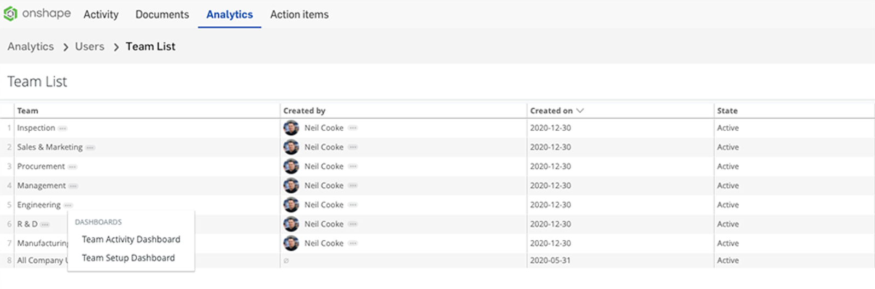Click ellipsis icon beside R & D team
875x289 pixels.
(45, 224)
